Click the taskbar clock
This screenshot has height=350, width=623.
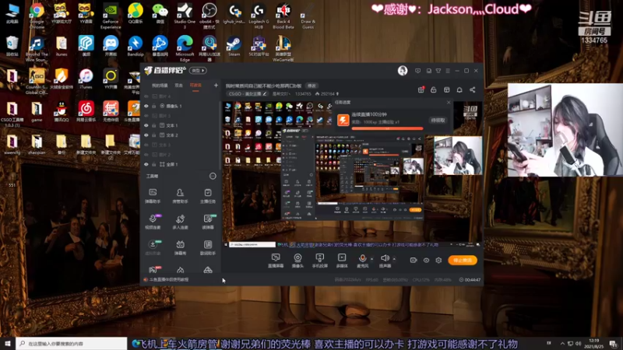tap(594, 344)
